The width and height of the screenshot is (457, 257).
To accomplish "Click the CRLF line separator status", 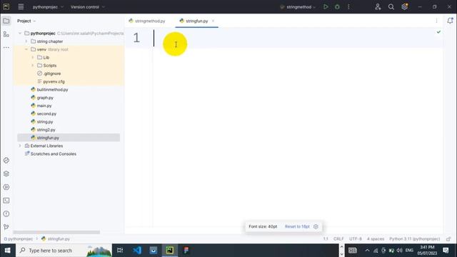I will pyautogui.click(x=338, y=239).
